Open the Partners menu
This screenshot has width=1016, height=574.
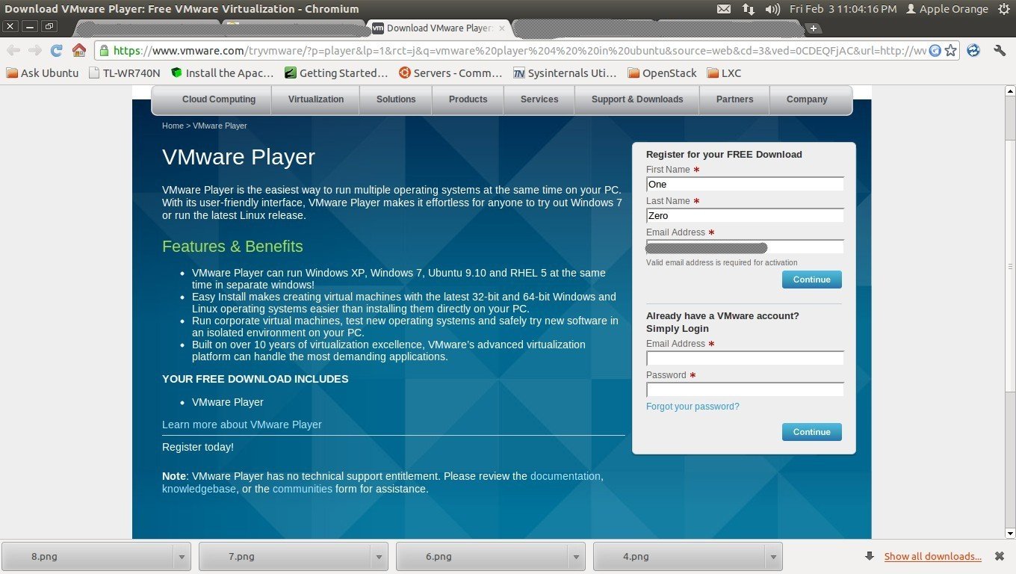click(734, 99)
